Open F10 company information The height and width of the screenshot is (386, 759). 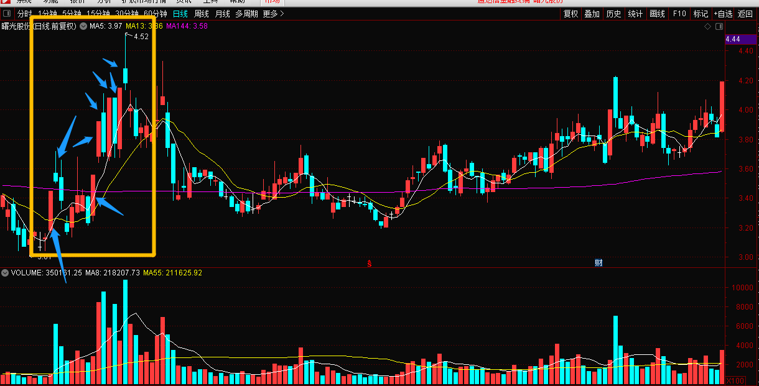(x=679, y=14)
